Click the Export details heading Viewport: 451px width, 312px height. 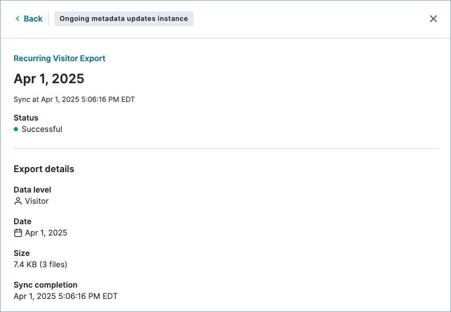[44, 169]
